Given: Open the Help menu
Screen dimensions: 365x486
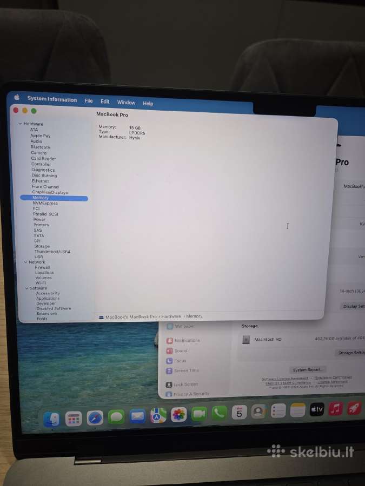Looking at the screenshot, I should [148, 104].
